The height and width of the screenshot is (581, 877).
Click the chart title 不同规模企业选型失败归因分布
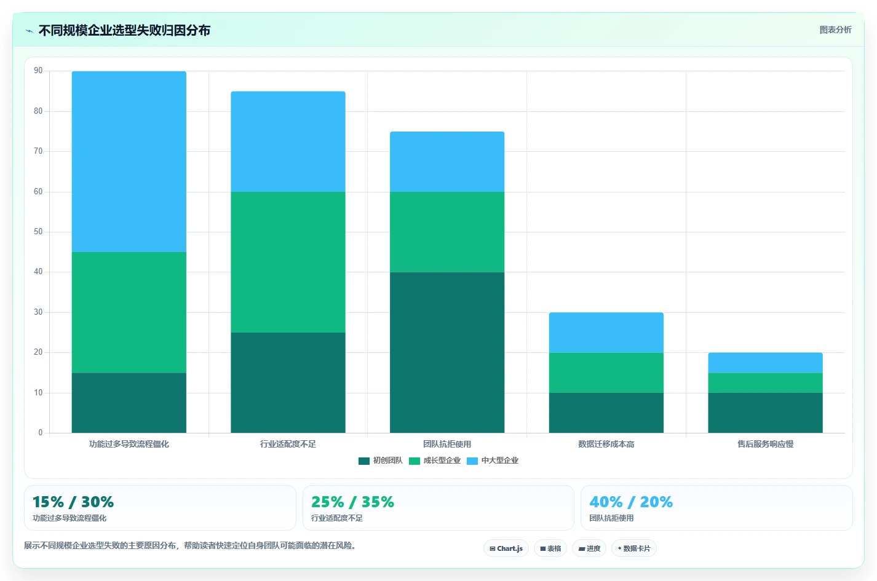124,30
